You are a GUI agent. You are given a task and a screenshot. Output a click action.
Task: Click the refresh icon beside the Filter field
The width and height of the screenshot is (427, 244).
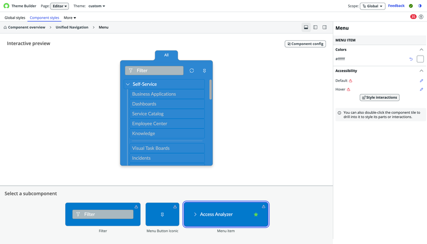[x=191, y=70]
